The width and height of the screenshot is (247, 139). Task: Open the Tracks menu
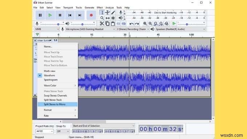pyautogui.click(x=79, y=8)
